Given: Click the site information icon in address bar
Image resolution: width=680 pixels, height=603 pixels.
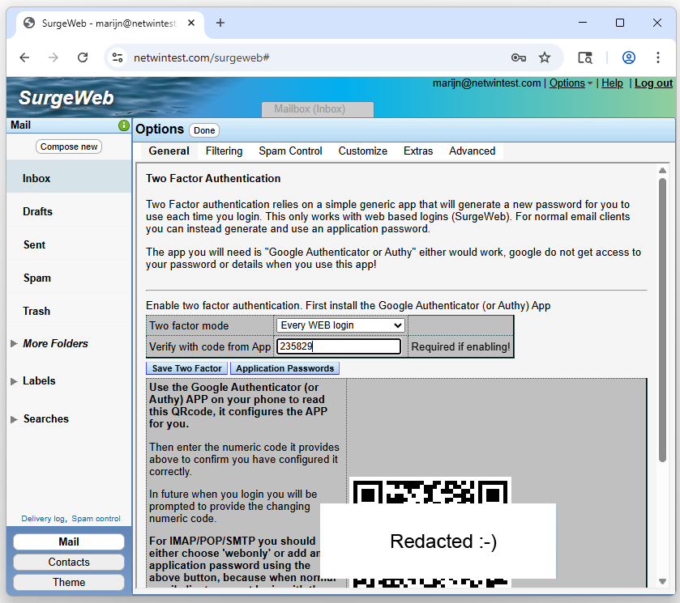Looking at the screenshot, I should (x=118, y=57).
